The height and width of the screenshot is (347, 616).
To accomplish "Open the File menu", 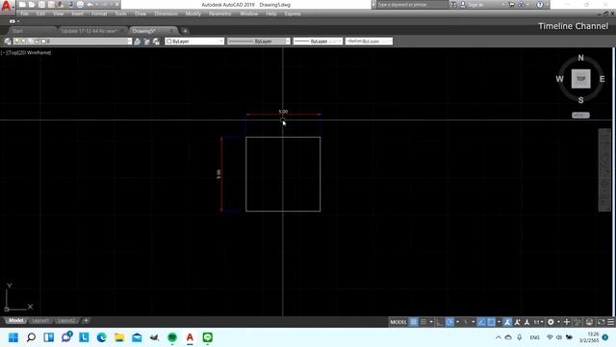I will pyautogui.click(x=24, y=13).
